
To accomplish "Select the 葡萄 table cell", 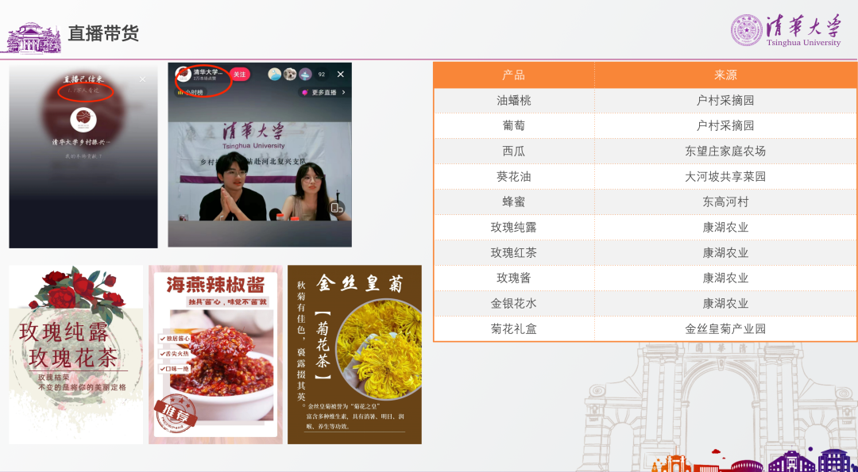I will click(x=514, y=125).
